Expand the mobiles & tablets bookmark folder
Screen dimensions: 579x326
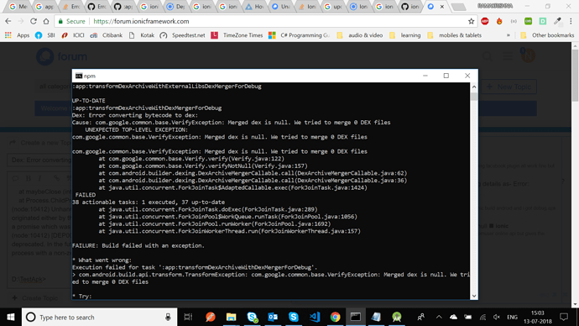click(x=454, y=35)
